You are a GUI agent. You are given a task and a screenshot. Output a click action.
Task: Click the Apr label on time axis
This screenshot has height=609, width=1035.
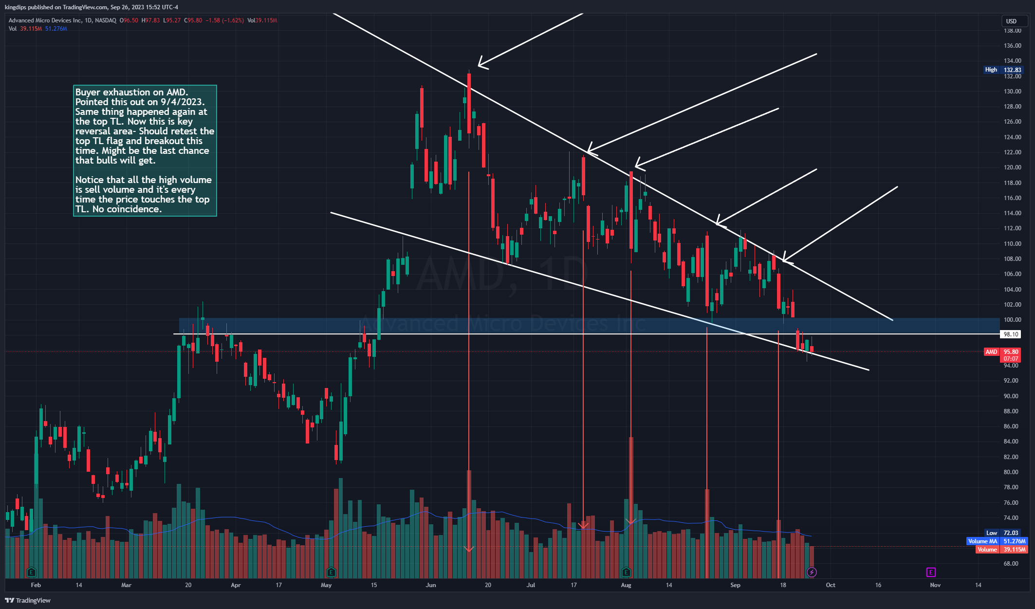pos(236,585)
